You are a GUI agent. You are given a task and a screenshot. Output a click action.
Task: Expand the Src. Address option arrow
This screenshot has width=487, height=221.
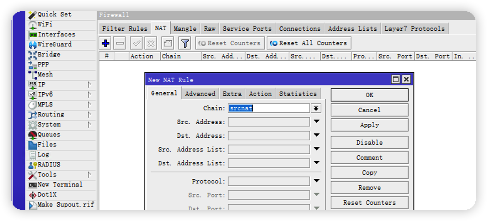316,121
